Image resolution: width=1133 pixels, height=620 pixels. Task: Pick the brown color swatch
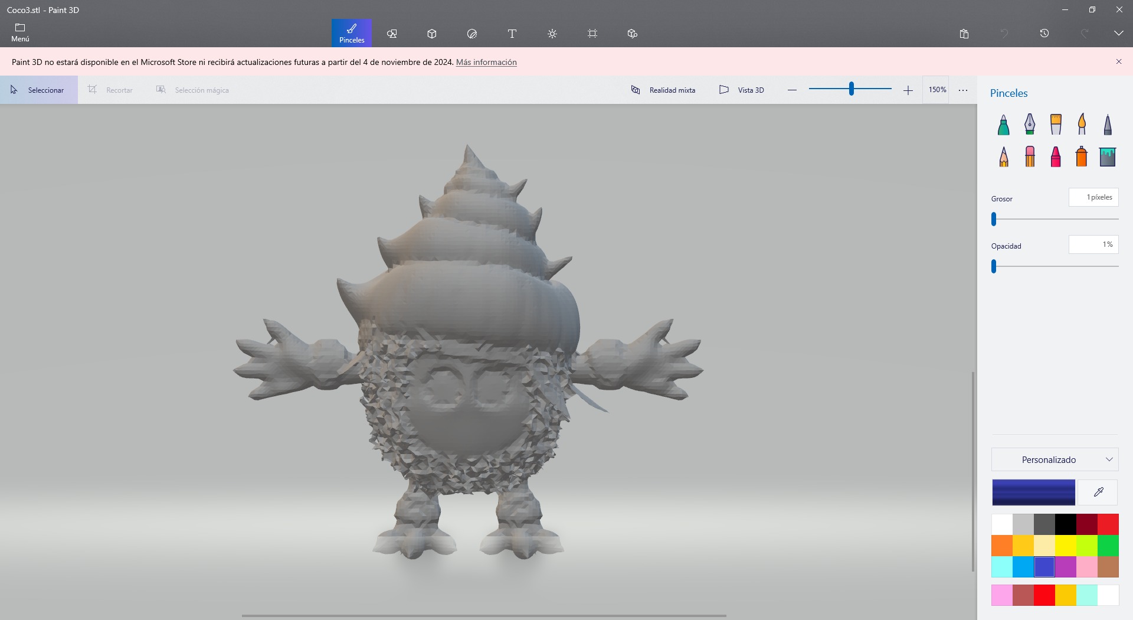(x=1108, y=567)
